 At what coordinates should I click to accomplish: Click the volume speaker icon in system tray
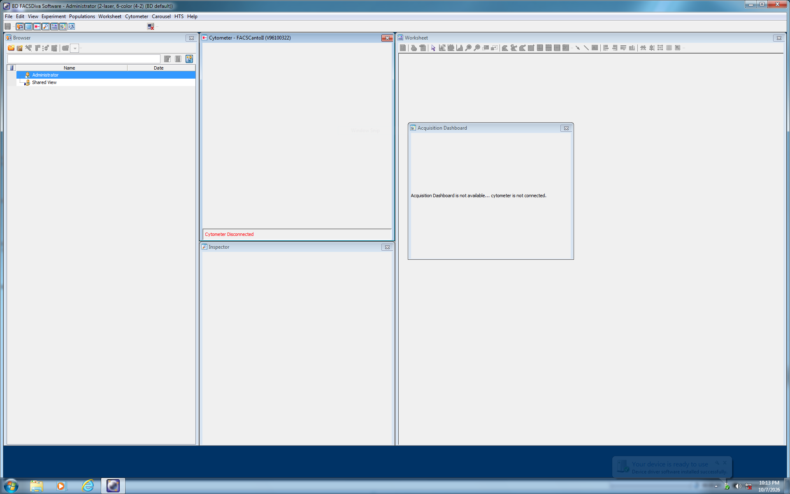(x=738, y=486)
